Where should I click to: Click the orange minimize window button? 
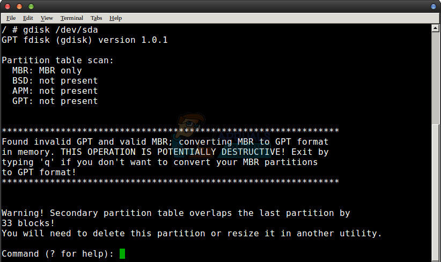tap(19, 6)
